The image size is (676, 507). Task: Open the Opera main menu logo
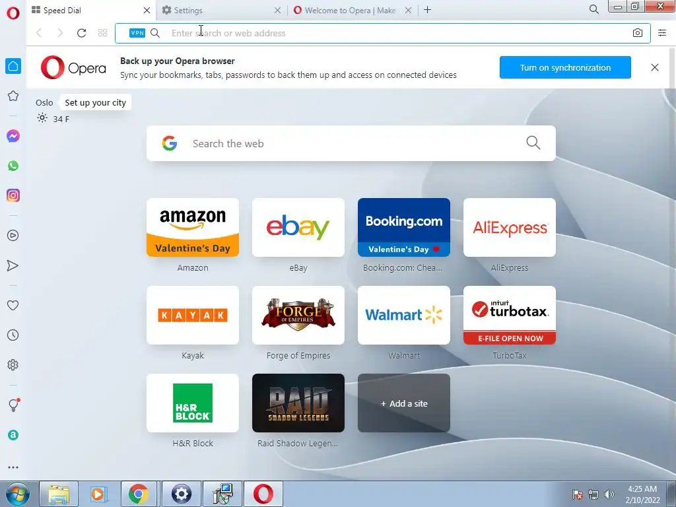tap(13, 13)
